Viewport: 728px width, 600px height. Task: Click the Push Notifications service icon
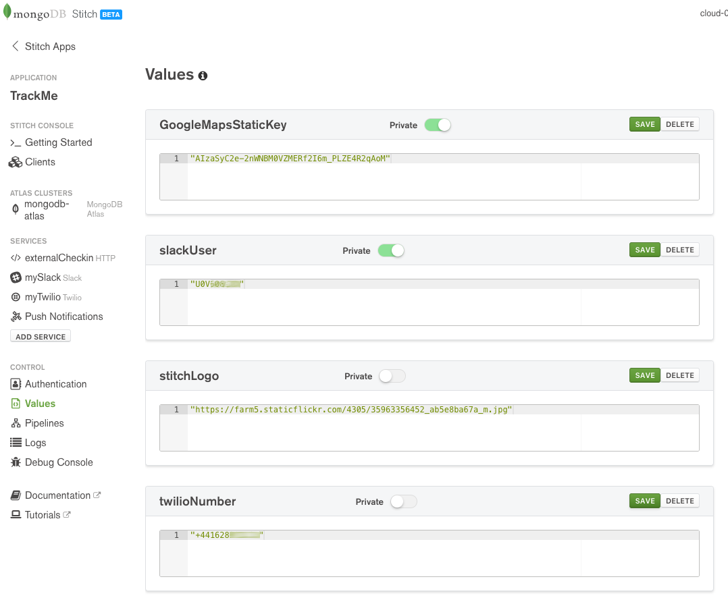pyautogui.click(x=15, y=317)
